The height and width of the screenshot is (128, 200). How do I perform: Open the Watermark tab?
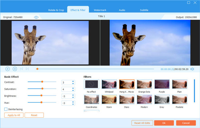100,10
